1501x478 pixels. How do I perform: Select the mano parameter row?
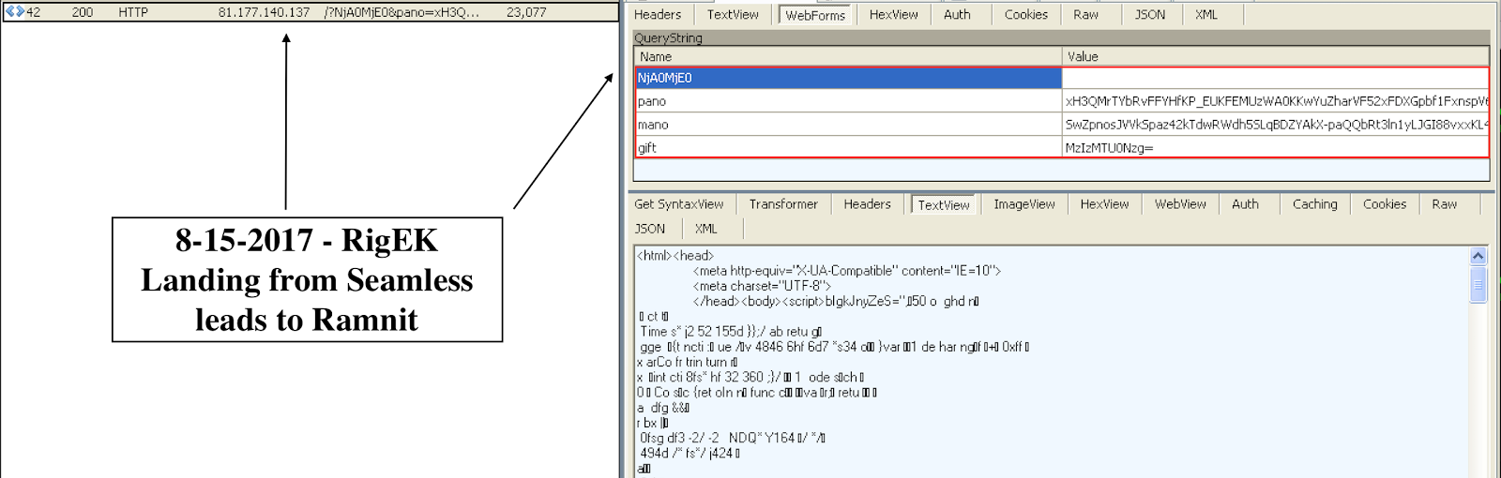[1062, 125]
